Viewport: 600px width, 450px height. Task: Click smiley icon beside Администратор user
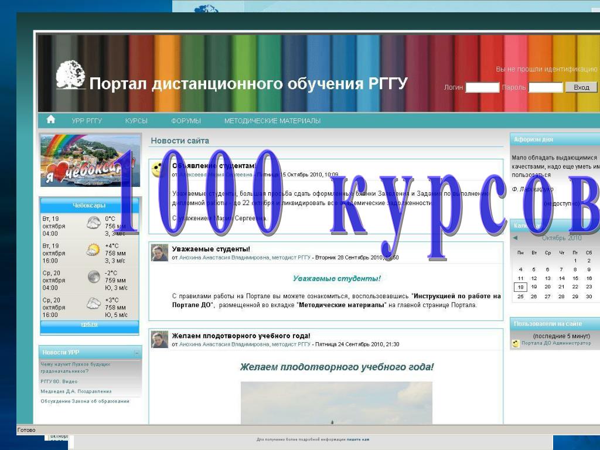tap(516, 343)
